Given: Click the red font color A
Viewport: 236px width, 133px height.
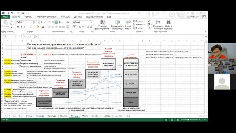Looking at the screenshot, I should tap(43, 27).
